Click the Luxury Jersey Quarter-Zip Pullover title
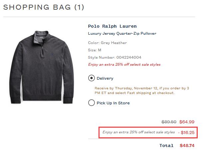The width and height of the screenshot is (208, 154). pyautogui.click(x=122, y=33)
